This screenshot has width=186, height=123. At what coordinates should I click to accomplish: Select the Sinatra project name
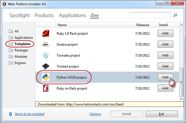(67, 45)
